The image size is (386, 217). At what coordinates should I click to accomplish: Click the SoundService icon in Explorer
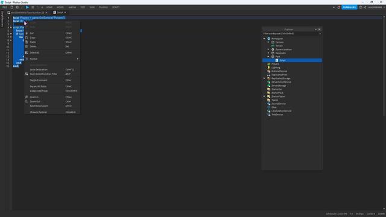269,104
